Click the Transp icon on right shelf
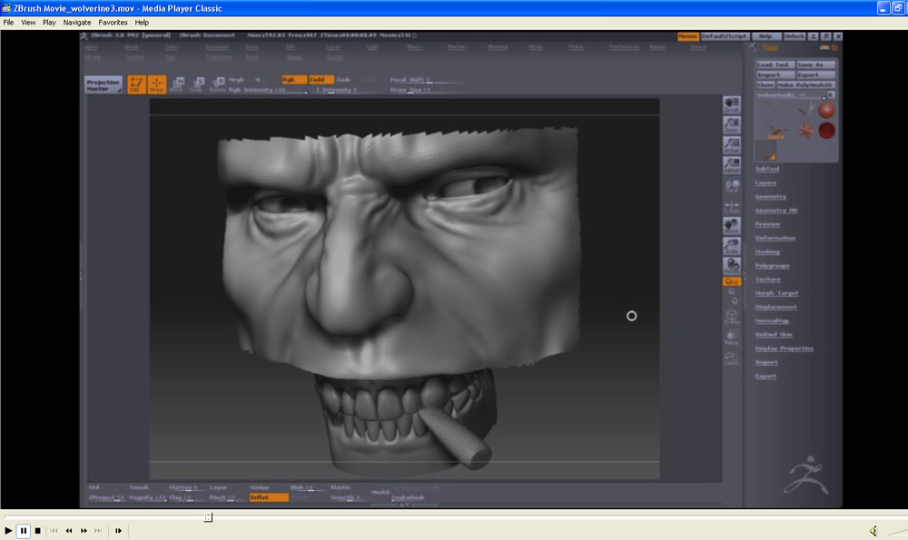This screenshot has height=540, width=908. [x=731, y=338]
